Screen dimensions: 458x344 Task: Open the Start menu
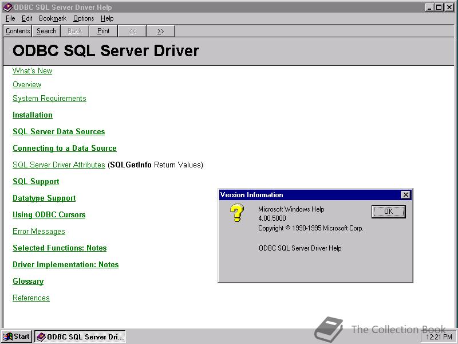tap(17, 337)
